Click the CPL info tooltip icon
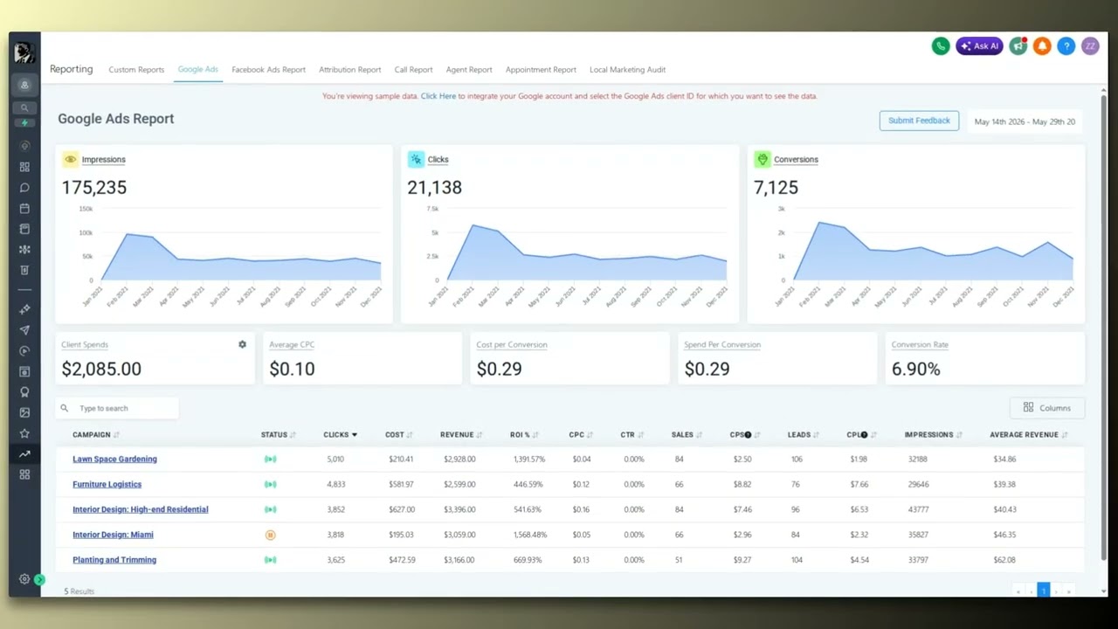Viewport: 1118px width, 629px height. [x=864, y=434]
